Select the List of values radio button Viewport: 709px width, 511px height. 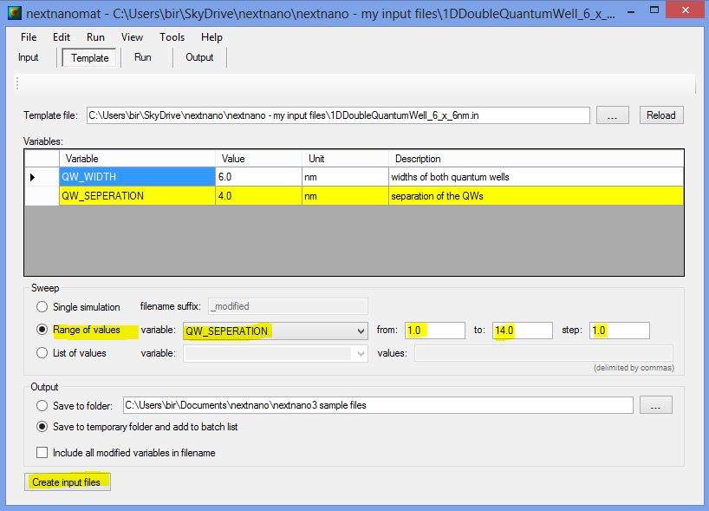pyautogui.click(x=42, y=353)
